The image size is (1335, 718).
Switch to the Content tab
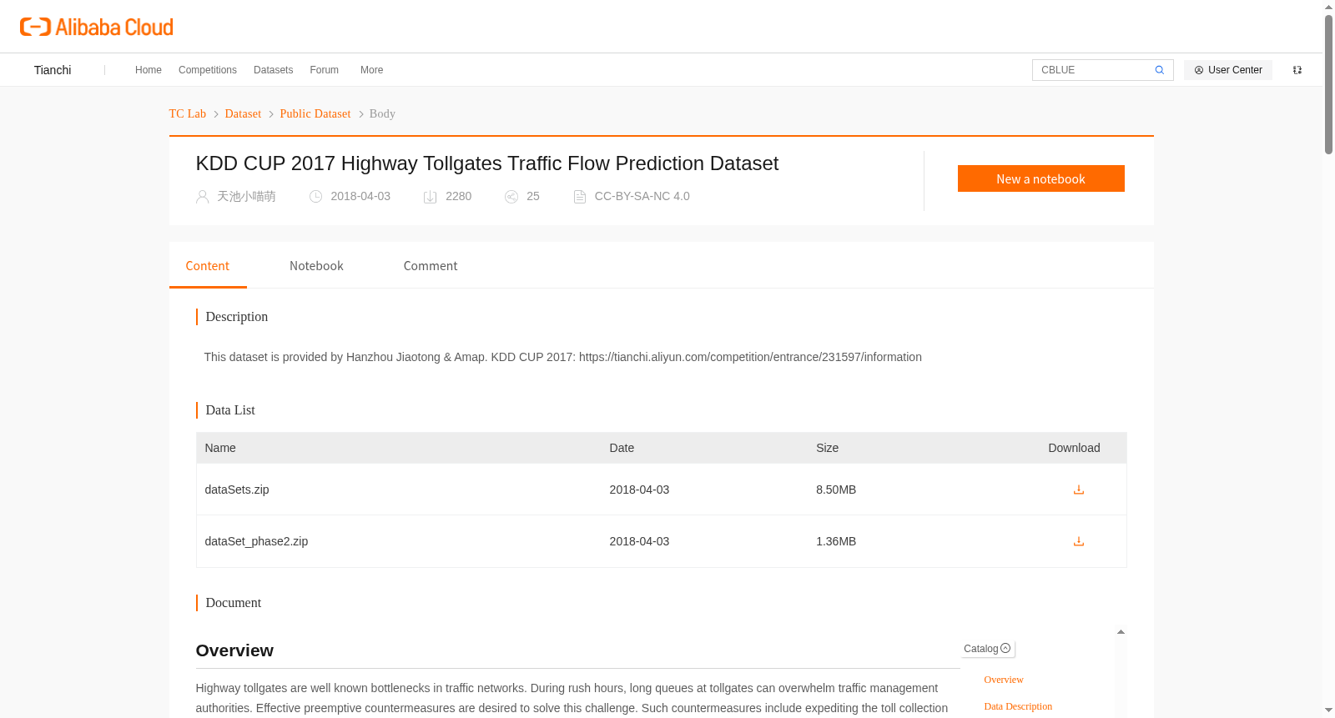(208, 266)
